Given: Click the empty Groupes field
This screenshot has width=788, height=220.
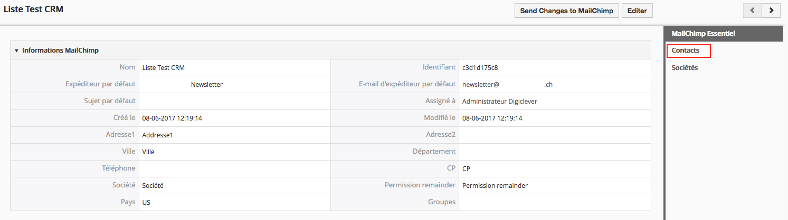Looking at the screenshot, I should [x=554, y=202].
